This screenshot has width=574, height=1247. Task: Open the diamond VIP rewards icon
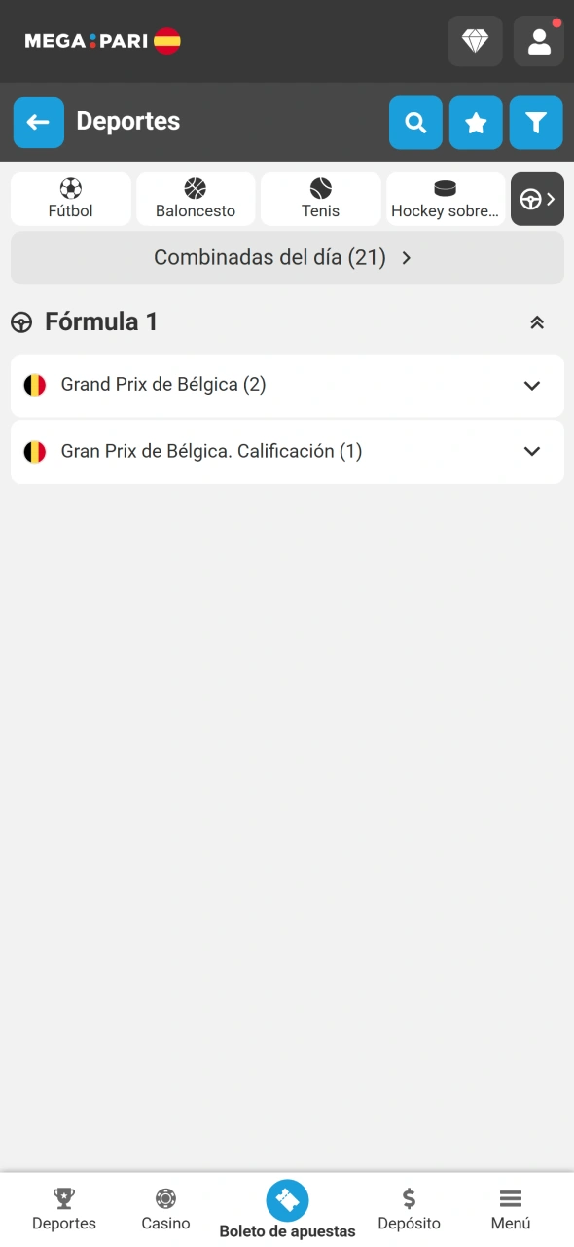[475, 41]
